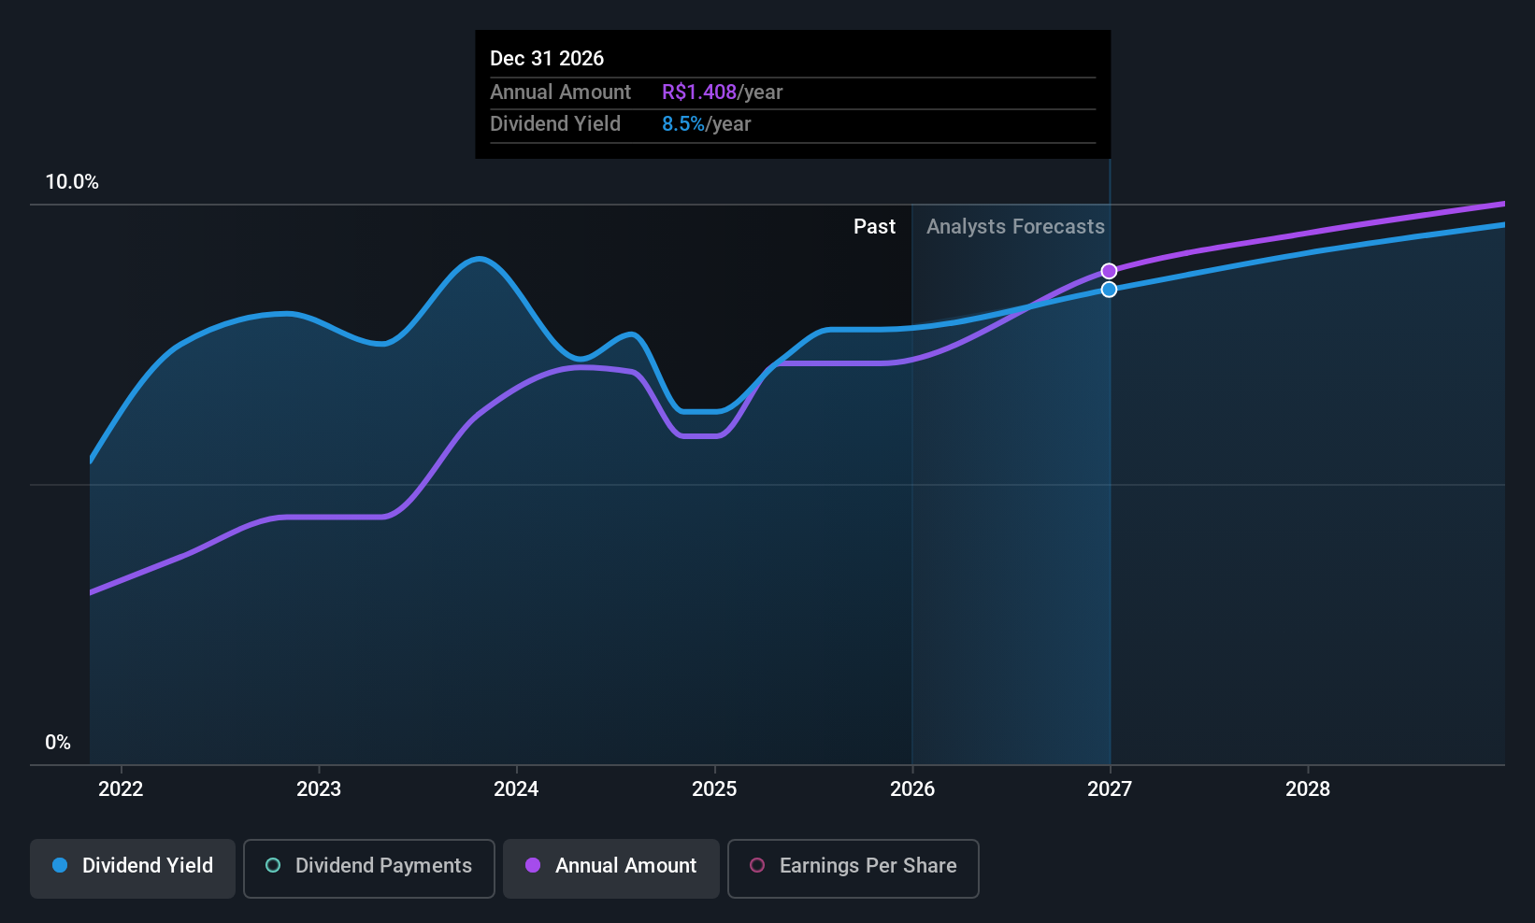Click the Past label on chart
The image size is (1535, 923).
point(874,227)
